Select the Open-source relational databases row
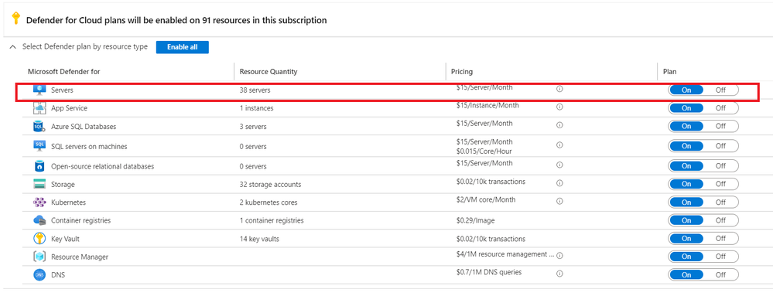This screenshot has height=296, width=773. click(x=386, y=166)
